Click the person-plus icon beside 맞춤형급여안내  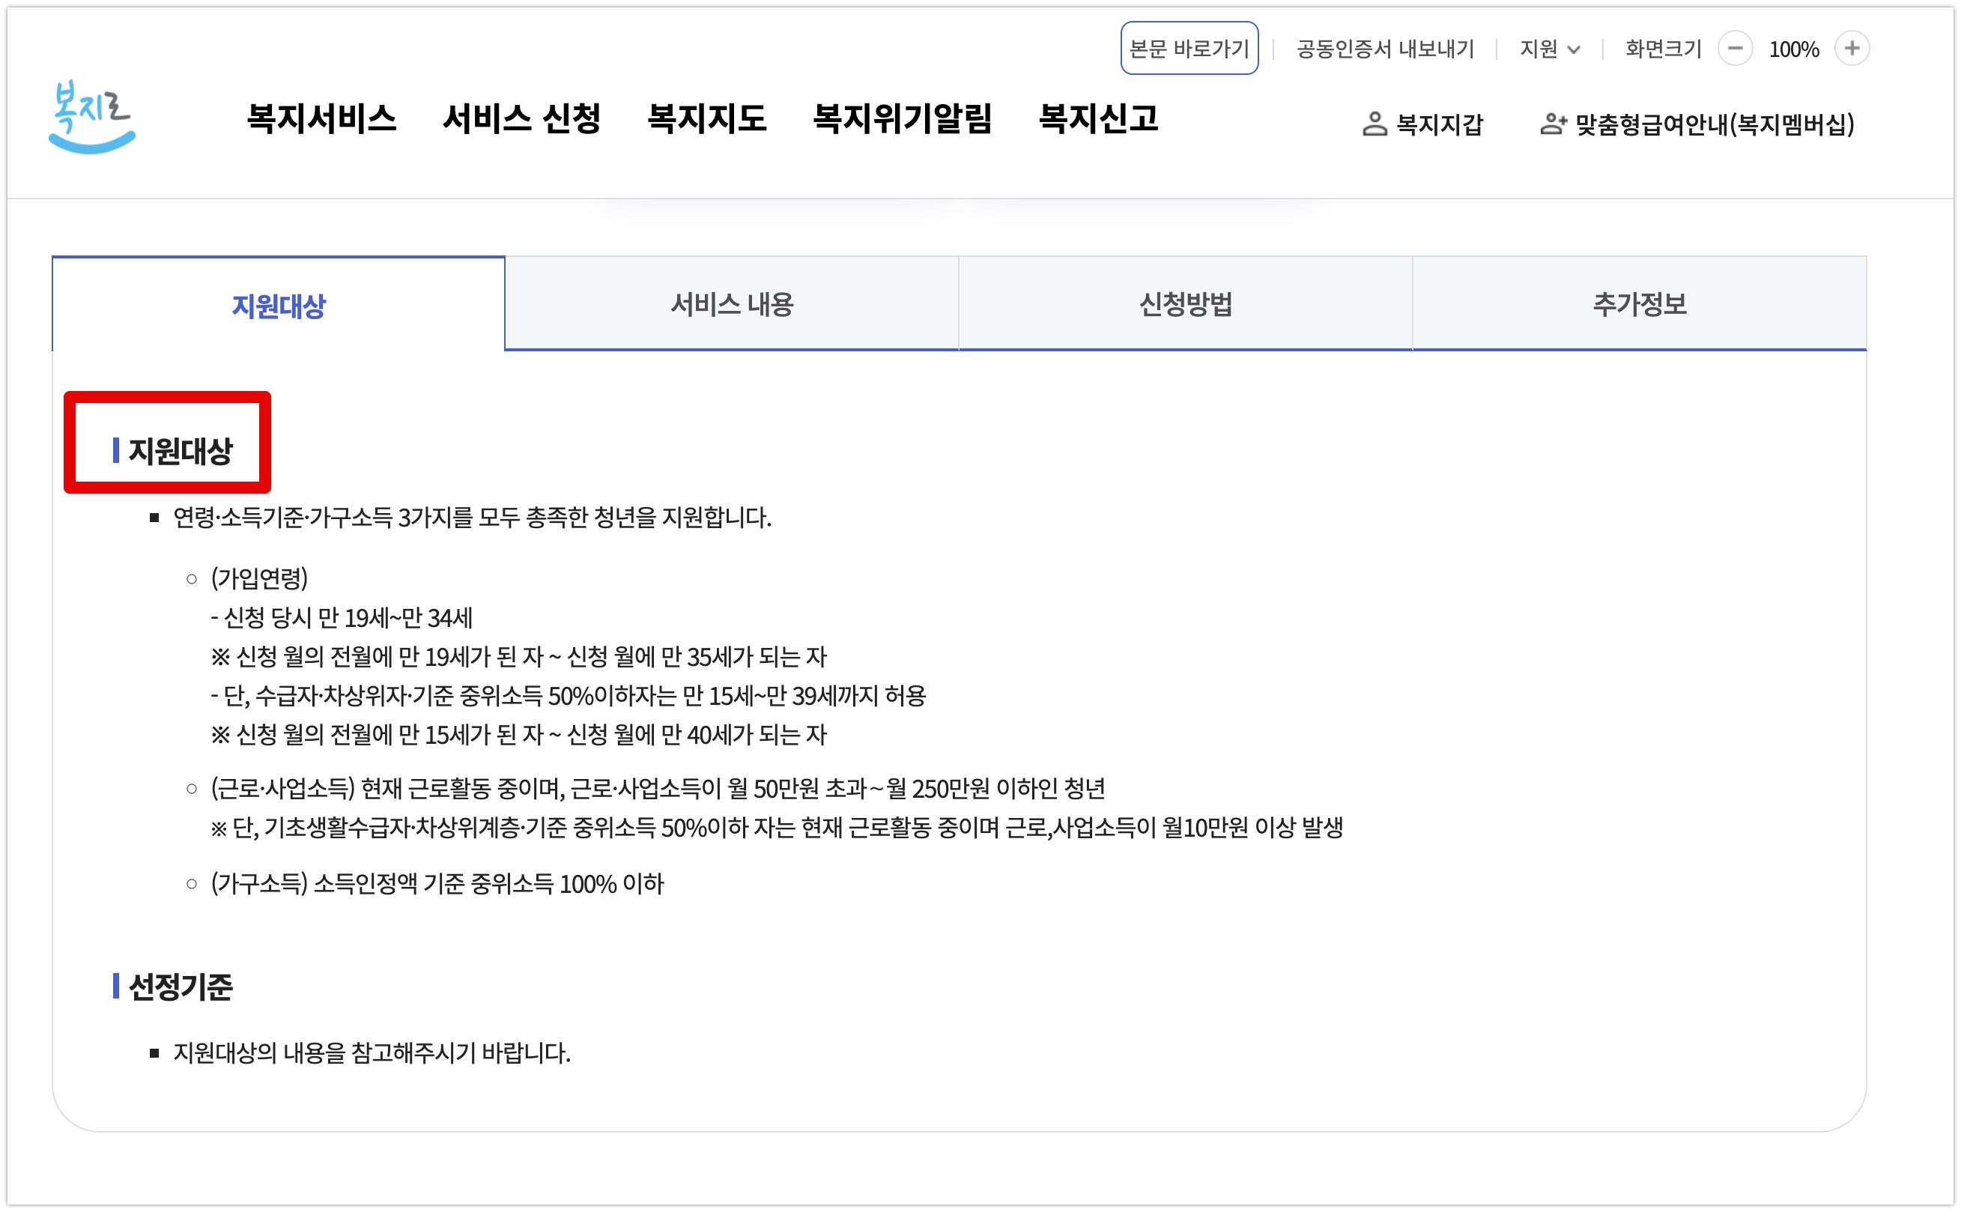[x=1552, y=124]
